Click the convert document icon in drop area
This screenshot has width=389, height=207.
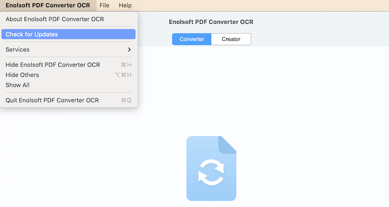[211, 168]
